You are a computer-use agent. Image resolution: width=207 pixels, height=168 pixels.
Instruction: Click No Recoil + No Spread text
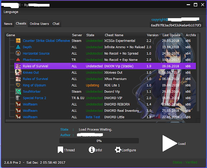121,54
